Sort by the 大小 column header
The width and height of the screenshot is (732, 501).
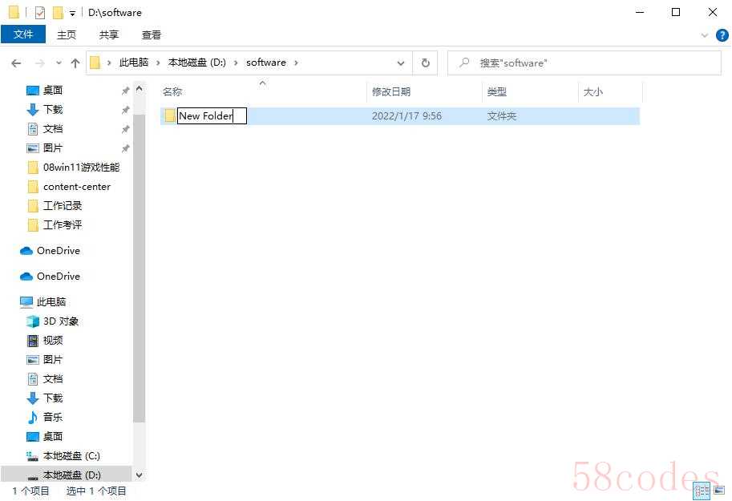point(611,92)
